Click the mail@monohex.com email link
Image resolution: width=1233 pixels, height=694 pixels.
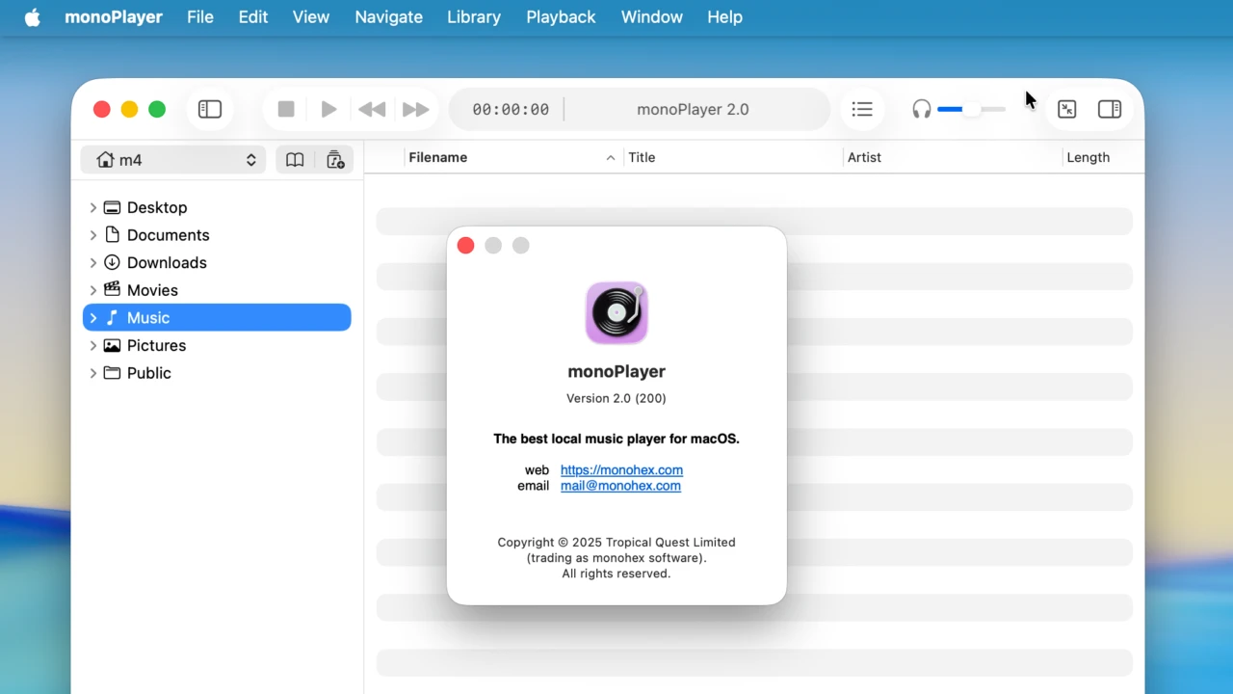click(620, 486)
